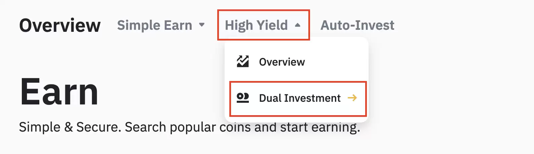Switch to the Auto-Invest tab
This screenshot has width=534, height=154.
(x=357, y=25)
